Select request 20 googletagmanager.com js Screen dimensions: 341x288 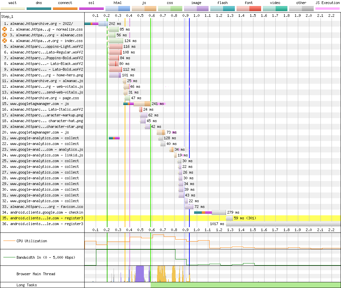pyautogui.click(x=35, y=132)
